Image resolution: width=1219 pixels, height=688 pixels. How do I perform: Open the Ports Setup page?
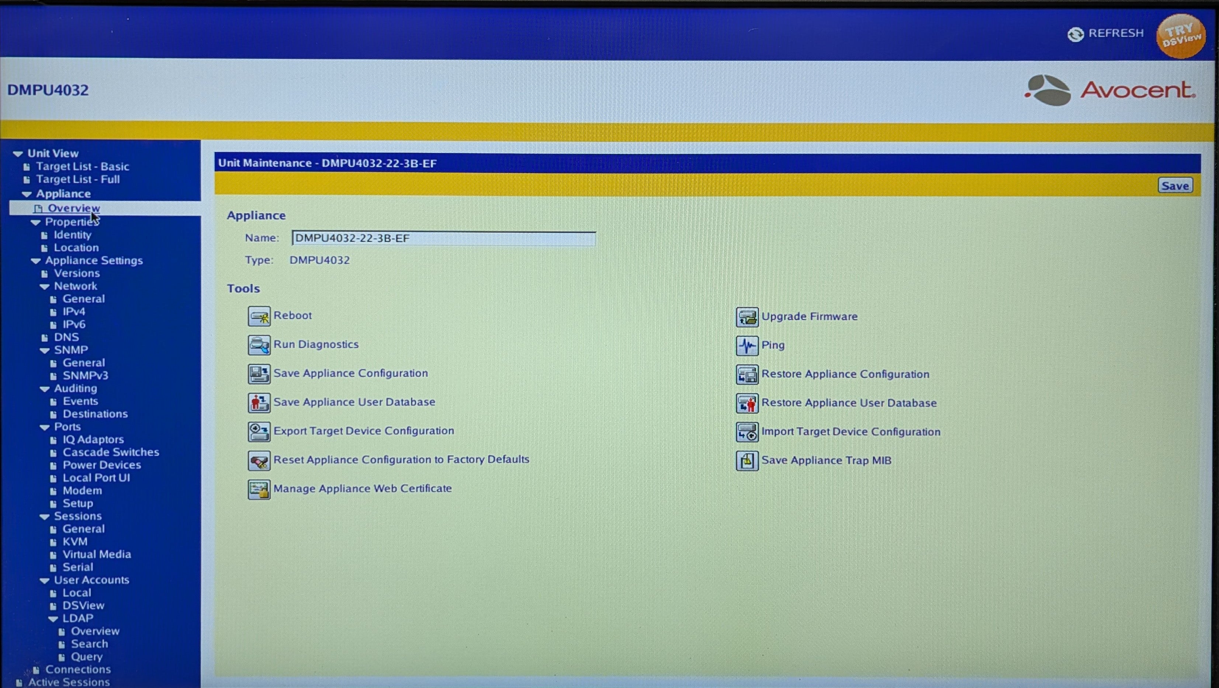(77, 503)
